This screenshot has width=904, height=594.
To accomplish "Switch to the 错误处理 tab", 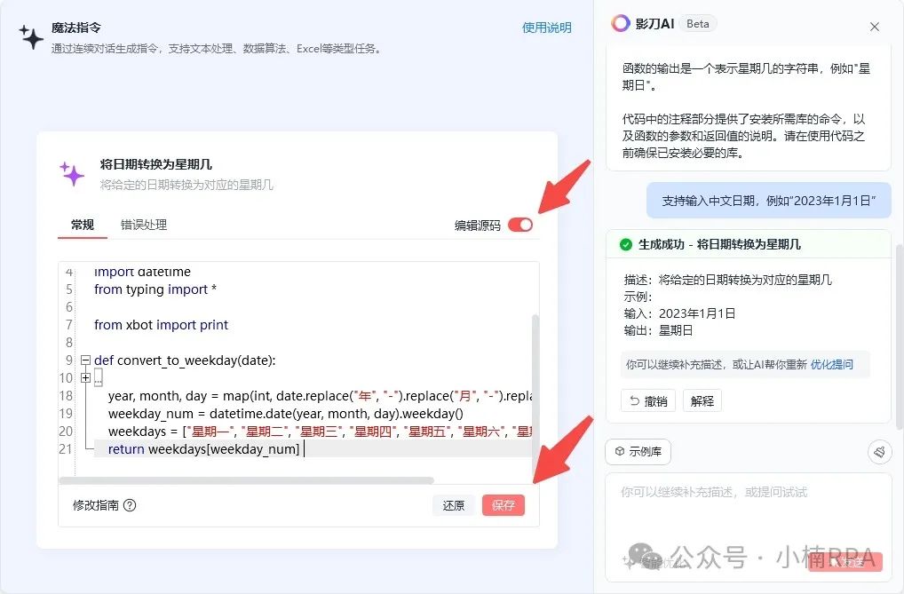I will click(x=143, y=225).
